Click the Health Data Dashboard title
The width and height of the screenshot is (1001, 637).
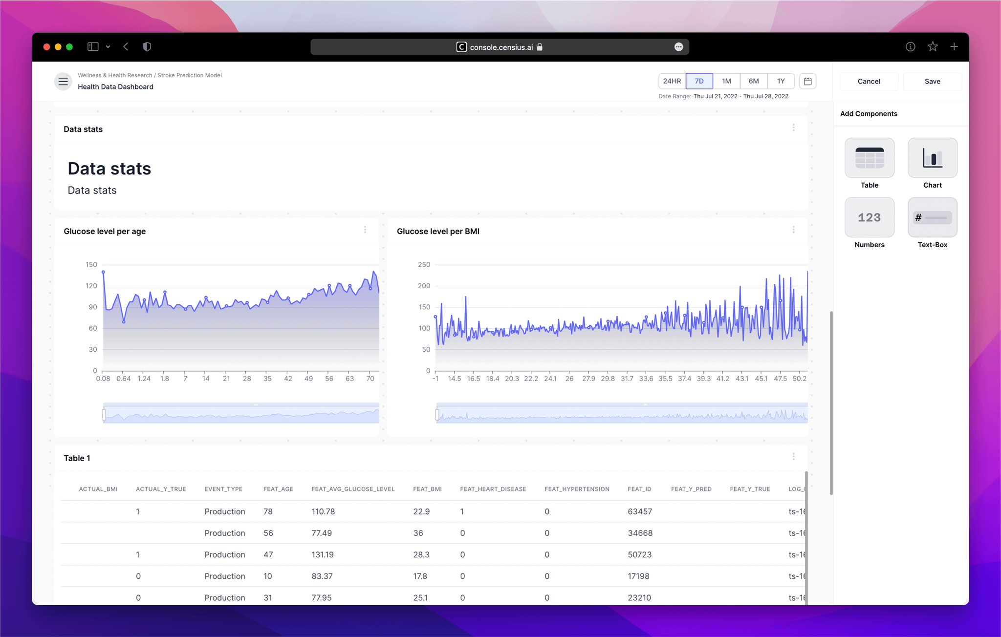click(x=115, y=86)
